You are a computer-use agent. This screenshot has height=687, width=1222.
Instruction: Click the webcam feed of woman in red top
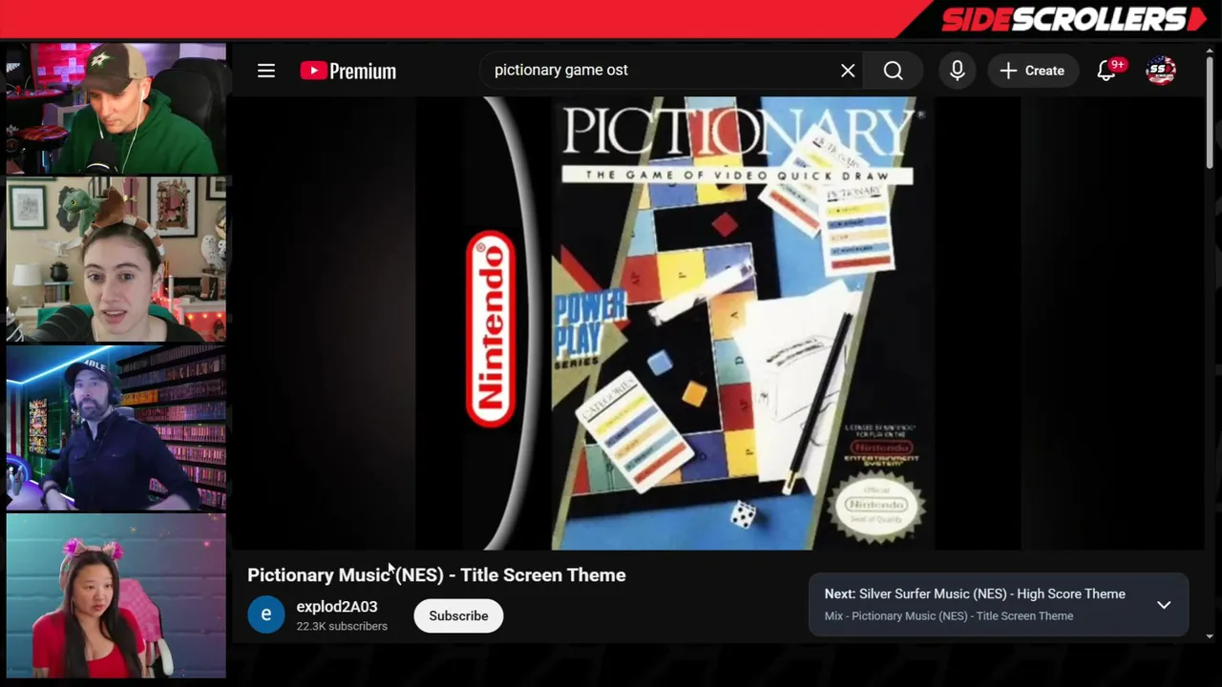(x=116, y=596)
